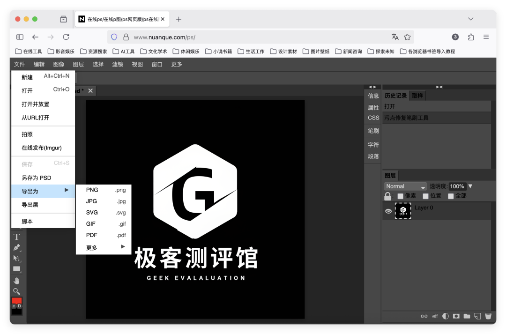This screenshot has width=506, height=334.
Task: Open the CSS side panel
Action: pyautogui.click(x=373, y=118)
